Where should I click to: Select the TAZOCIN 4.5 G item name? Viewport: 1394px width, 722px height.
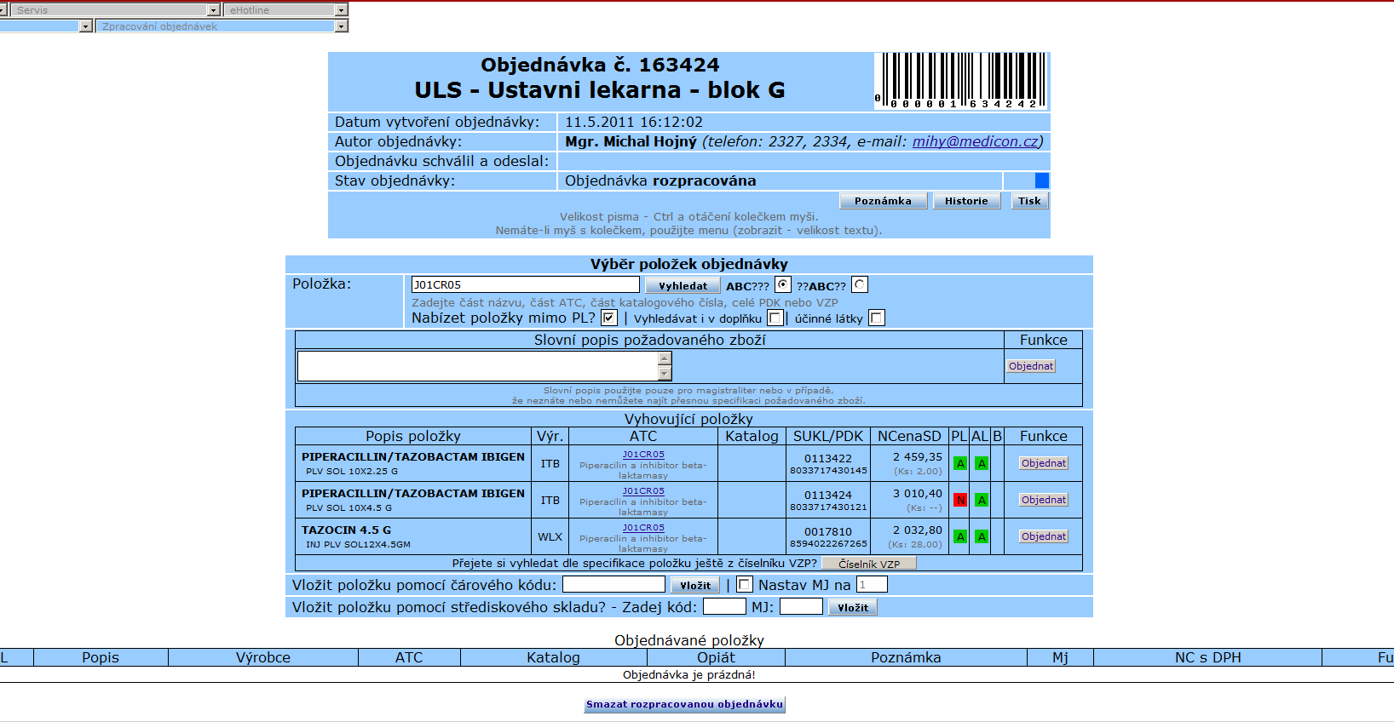click(x=346, y=530)
